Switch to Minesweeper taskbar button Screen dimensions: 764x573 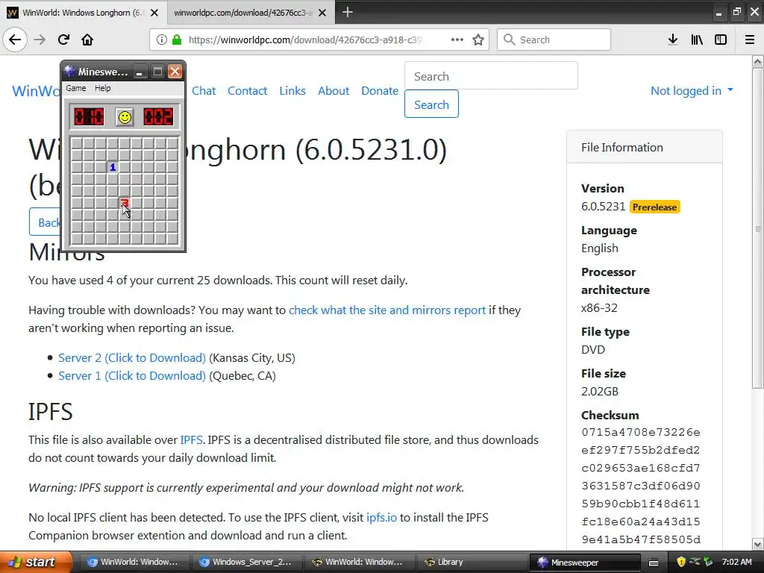(x=584, y=562)
